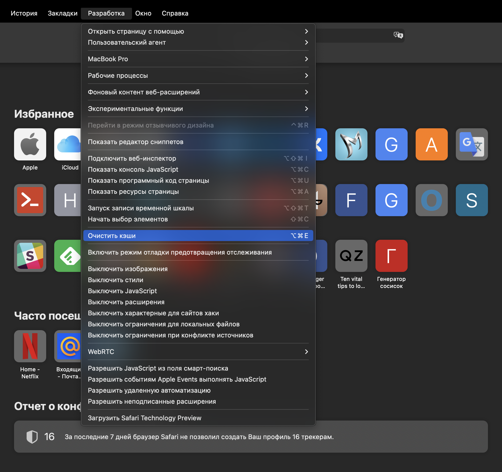Click the silver M logo favorite
Image resolution: width=502 pixels, height=472 pixels.
click(351, 144)
